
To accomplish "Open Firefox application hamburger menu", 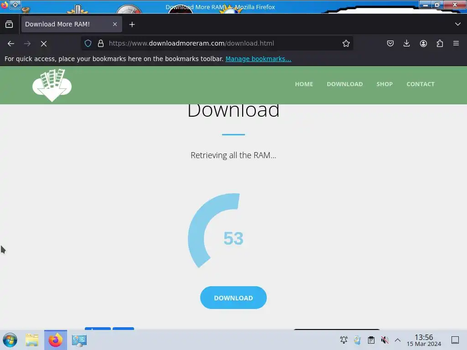I will click(456, 43).
